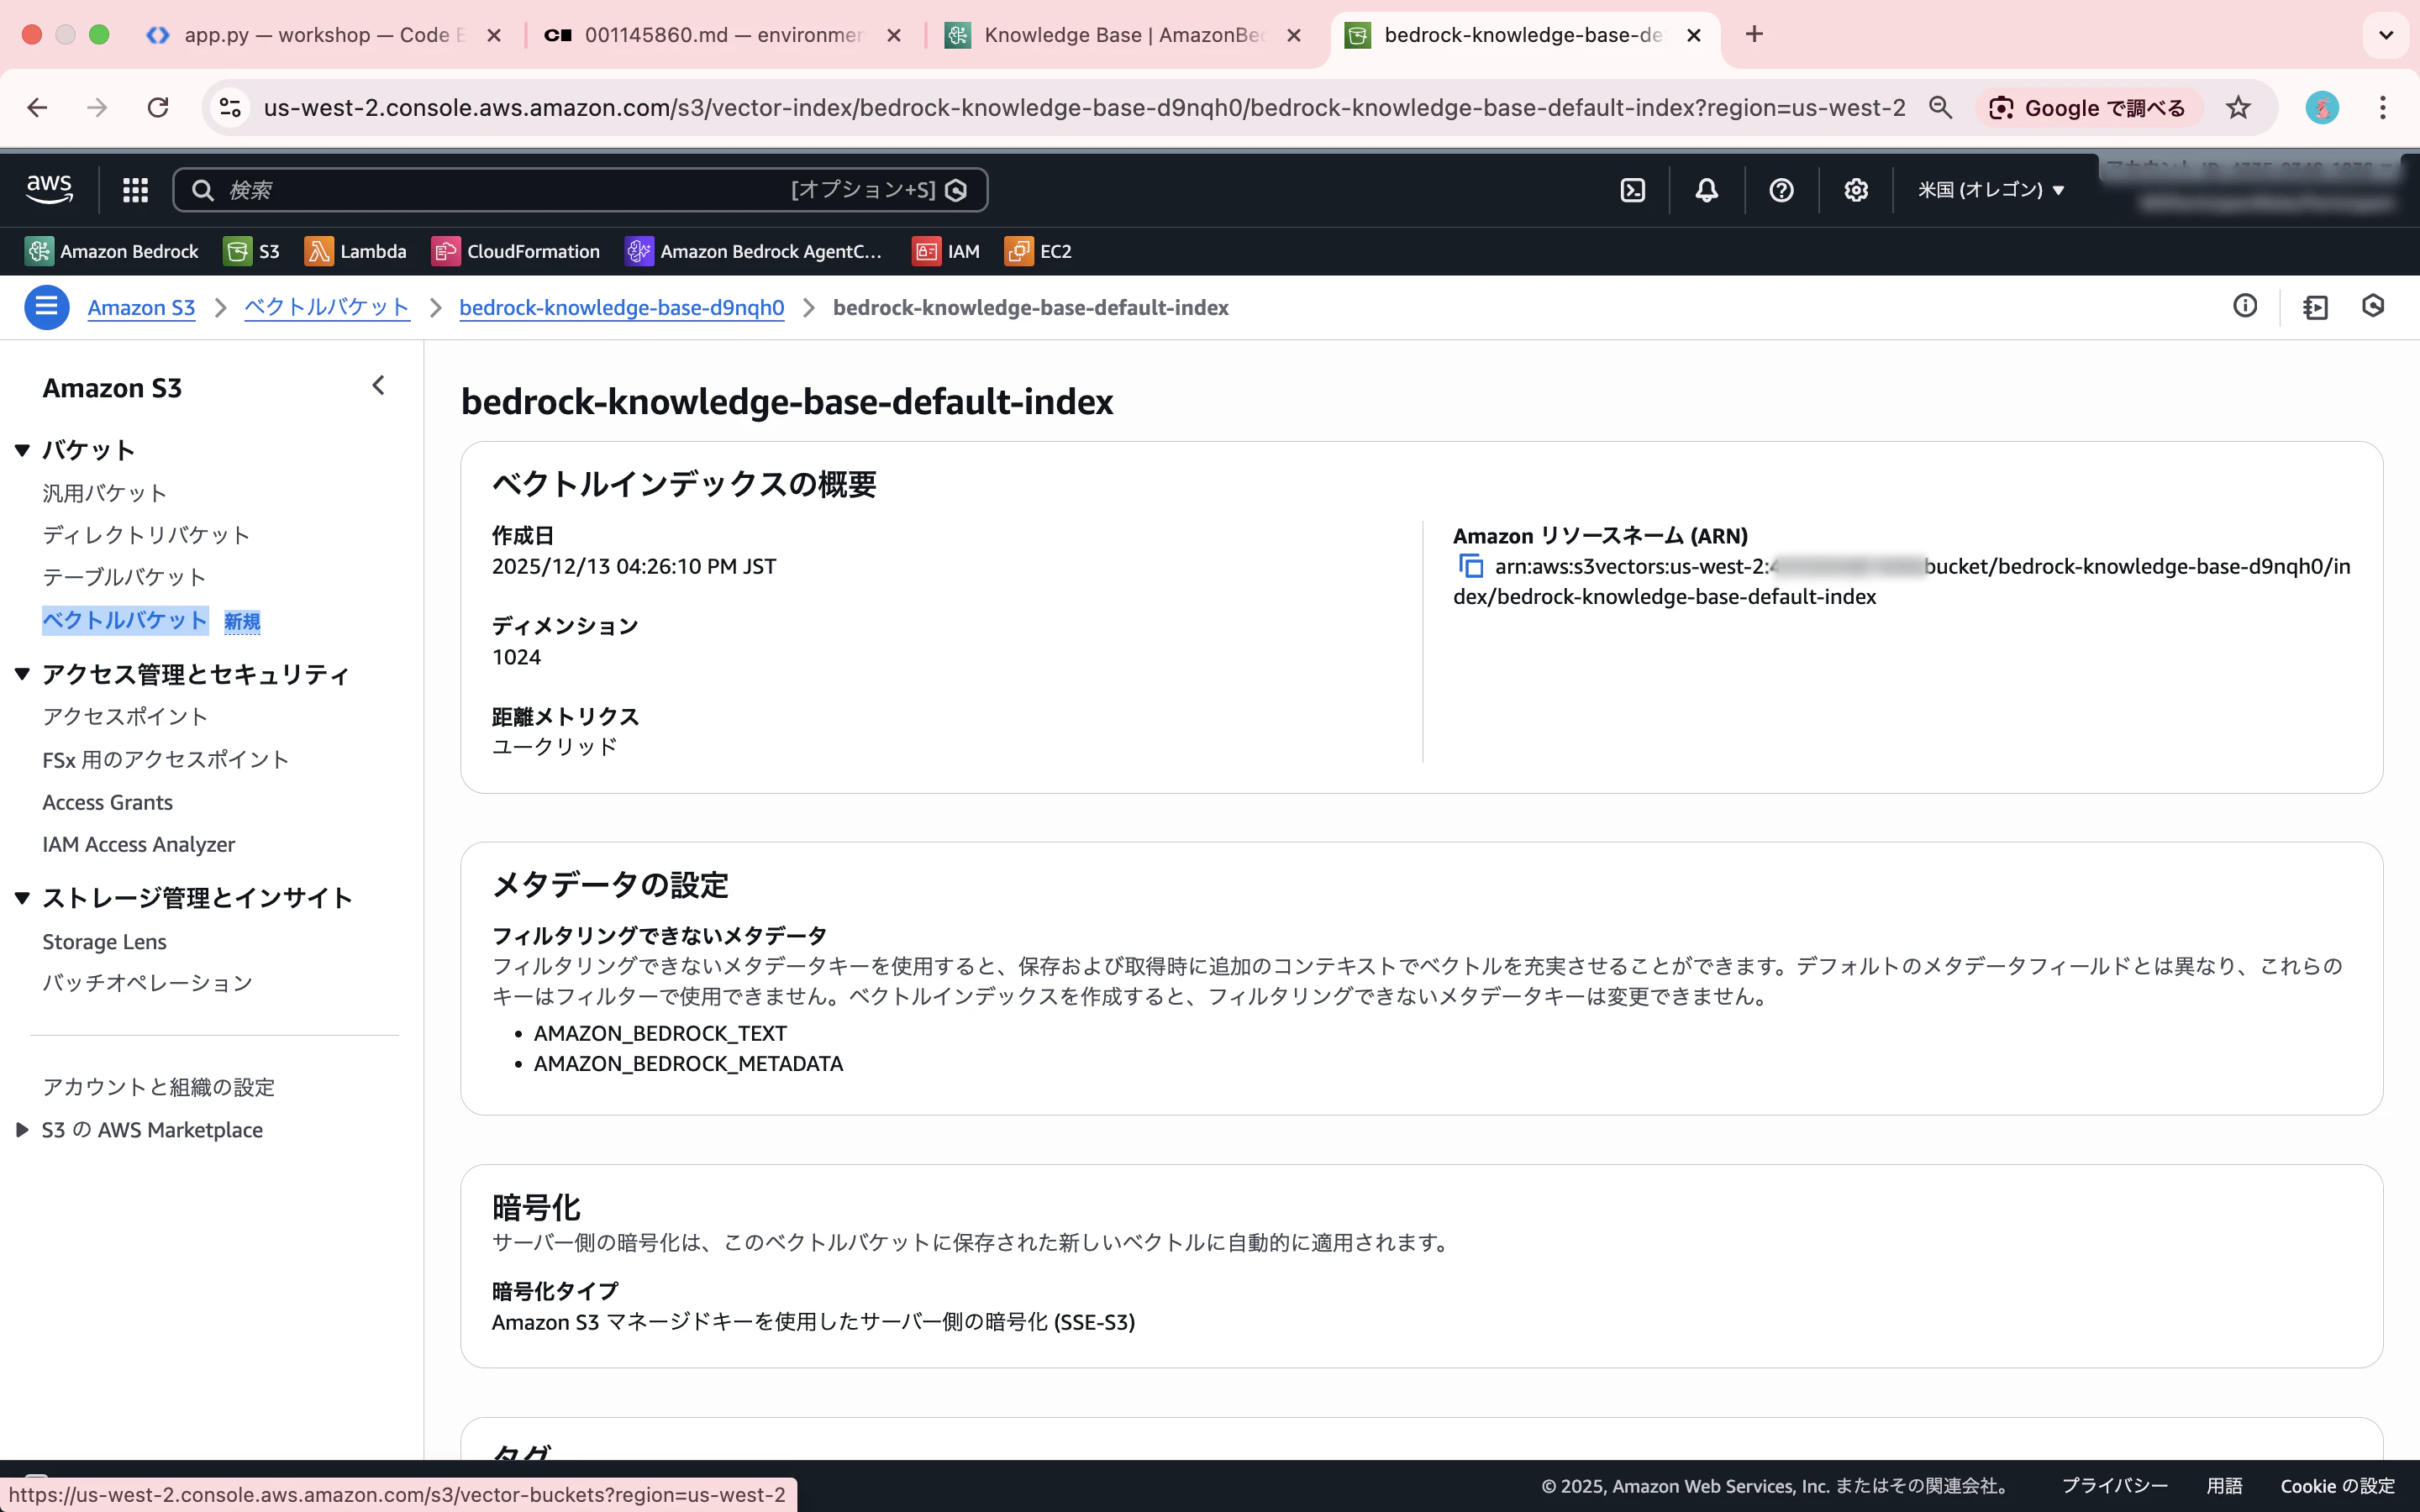The width and height of the screenshot is (2420, 1512).
Task: Collapse the アクセス管理とセキュリティ section
Action: pos(22,674)
